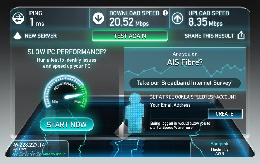Click the CREATE account button
This screenshot has width=260, height=164.
[225, 114]
